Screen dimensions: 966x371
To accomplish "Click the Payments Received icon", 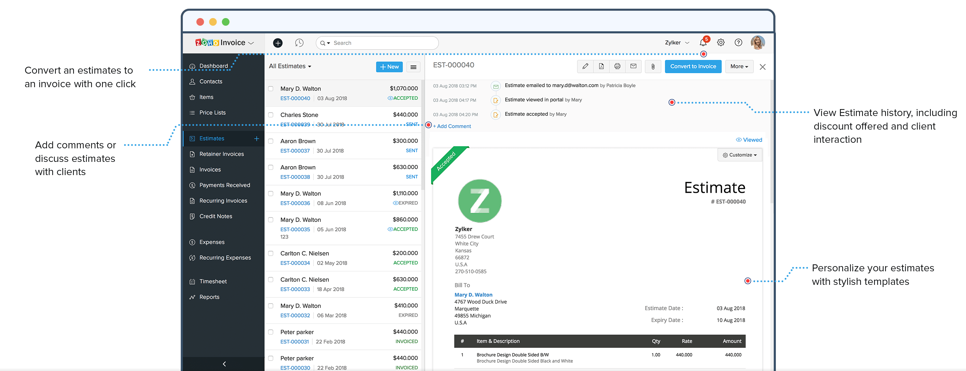I will (192, 185).
